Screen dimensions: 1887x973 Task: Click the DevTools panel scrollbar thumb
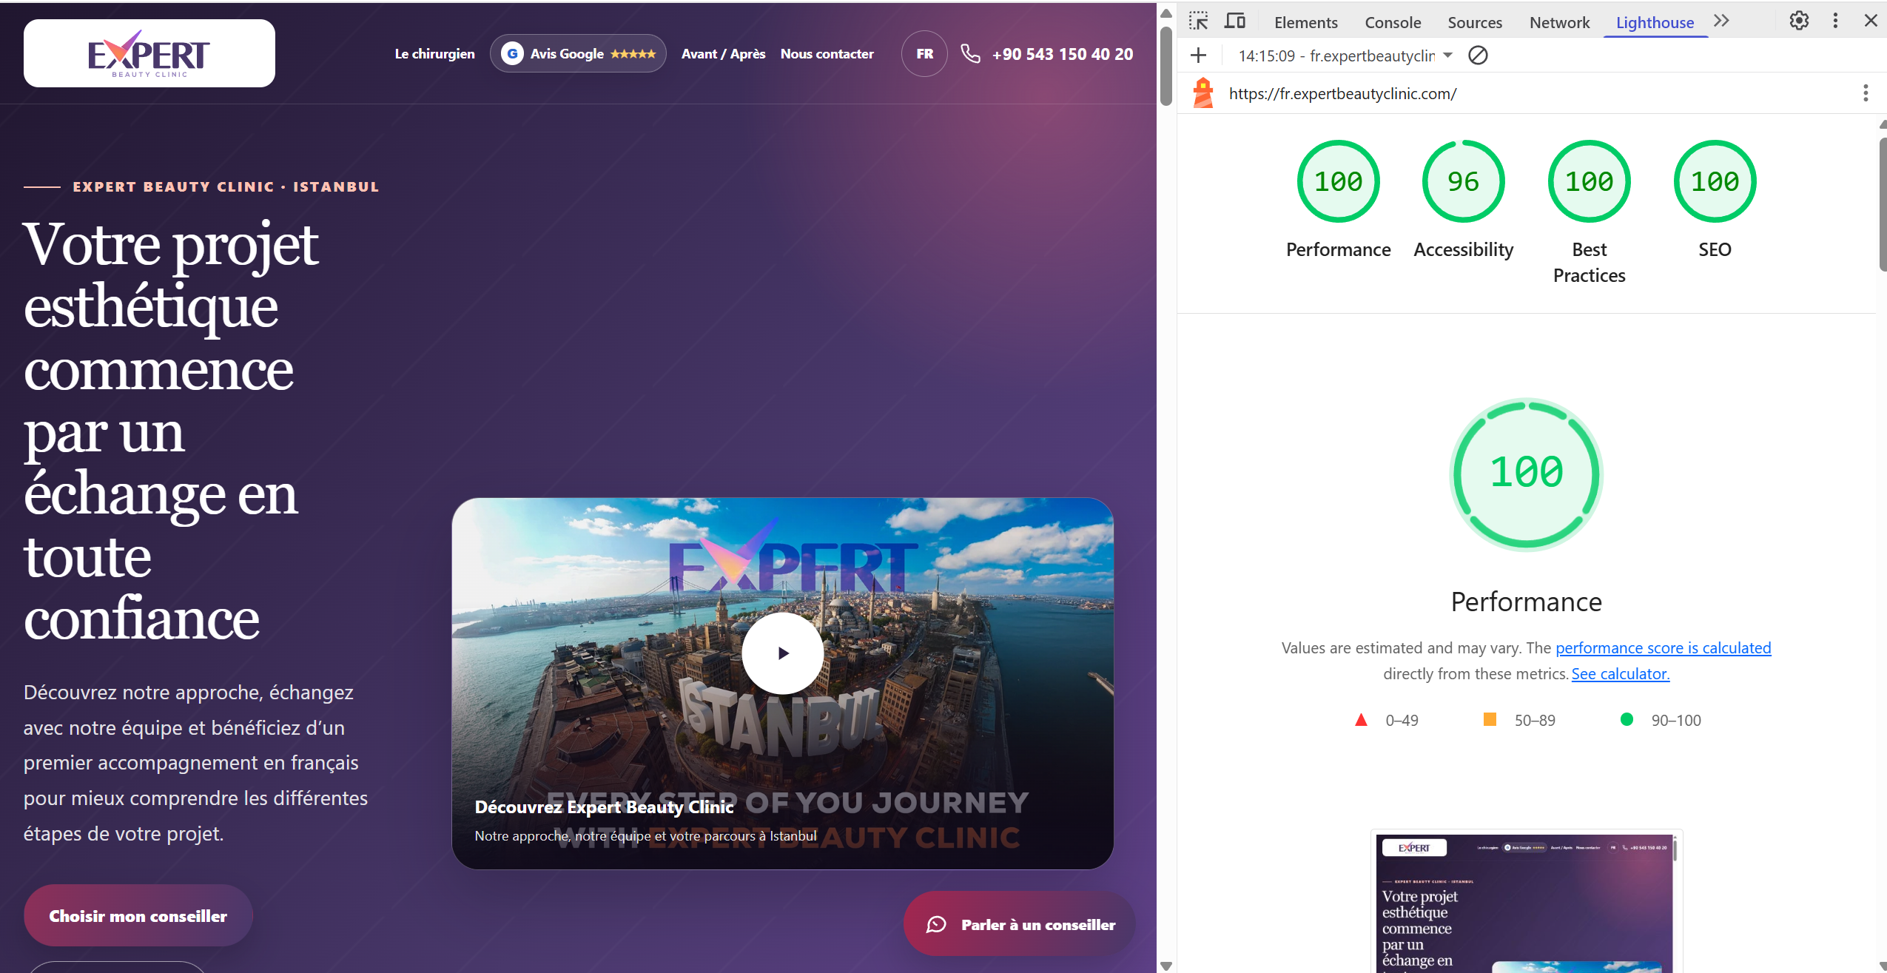(x=1883, y=203)
